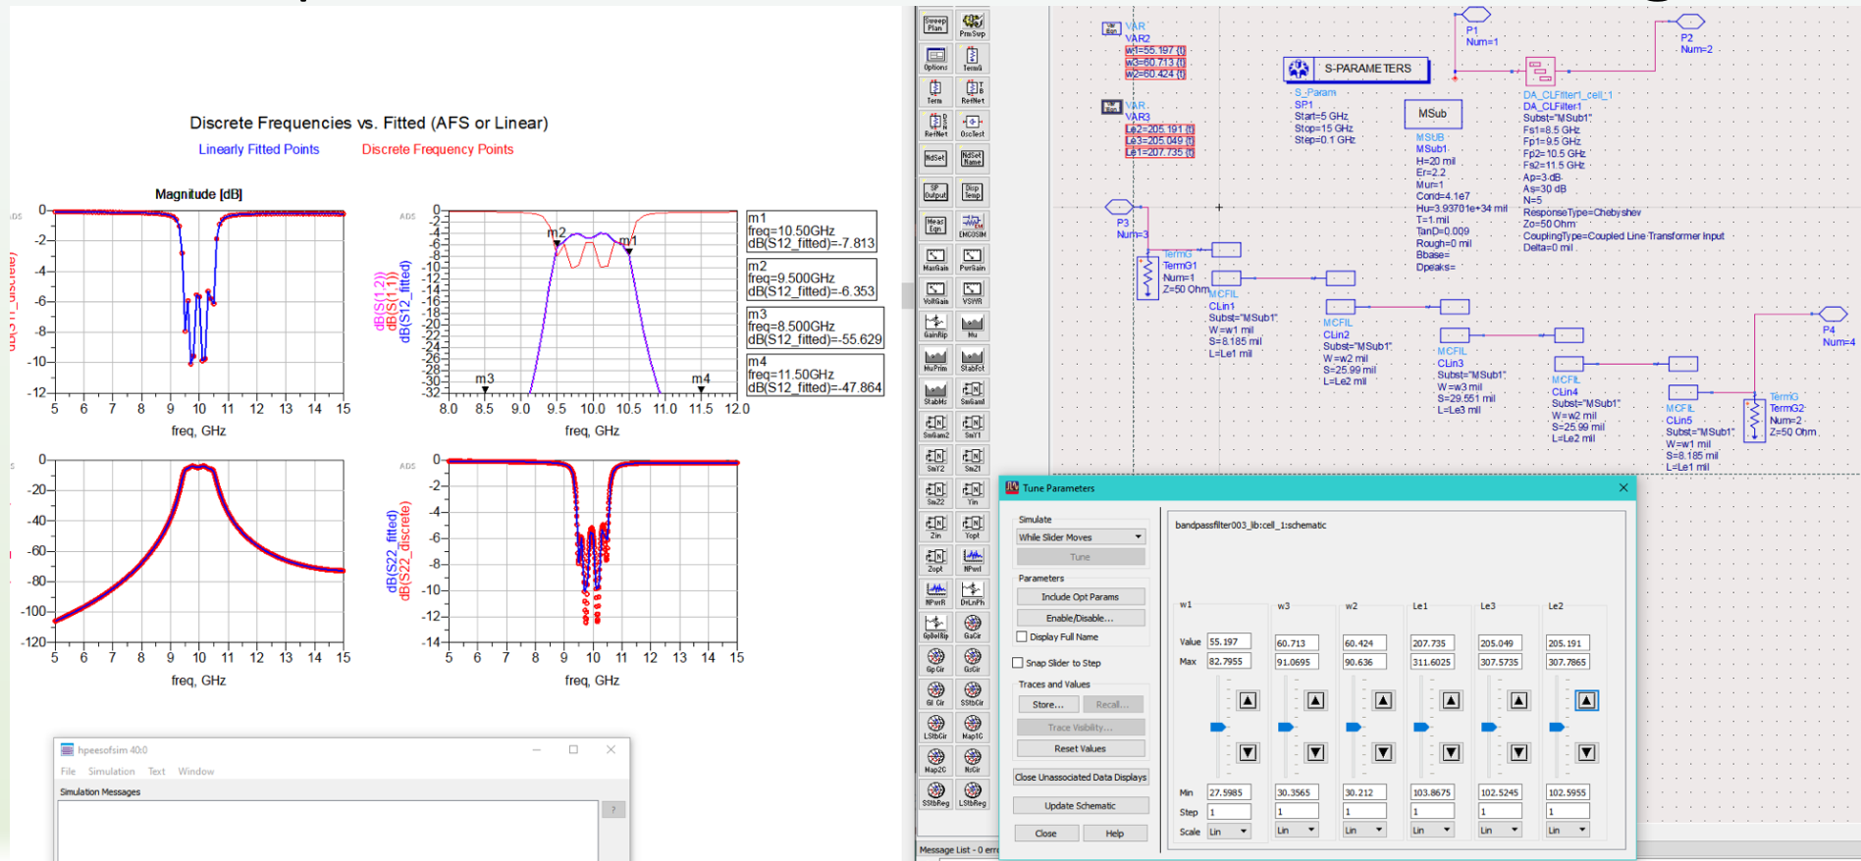Open the While Slider Moves simulate dropdown
This screenshot has height=861, width=1861.
click(1081, 536)
